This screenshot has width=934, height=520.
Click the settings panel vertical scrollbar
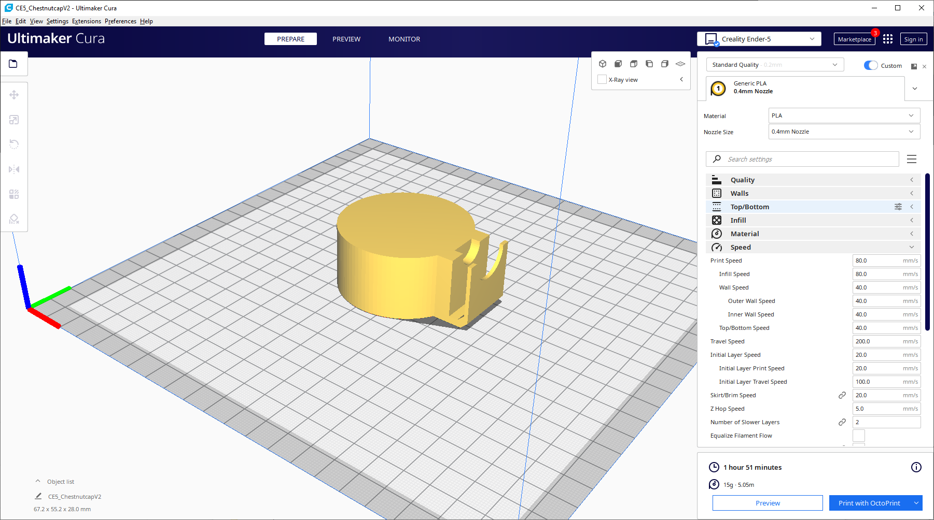point(927,252)
